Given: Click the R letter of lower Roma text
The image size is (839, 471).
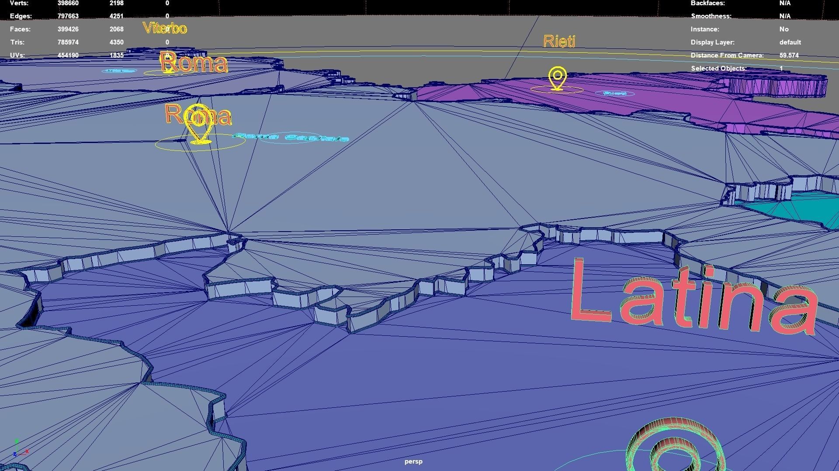Looking at the screenshot, I should pos(173,113).
